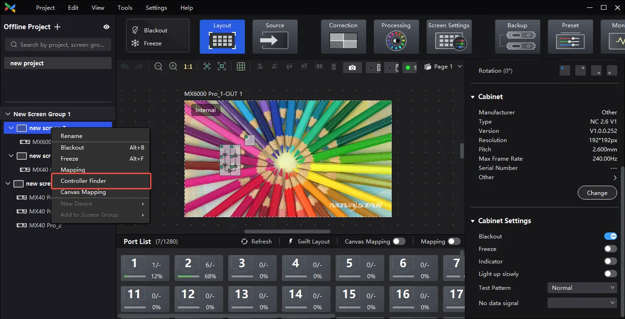Open the Backup module

coord(517,37)
